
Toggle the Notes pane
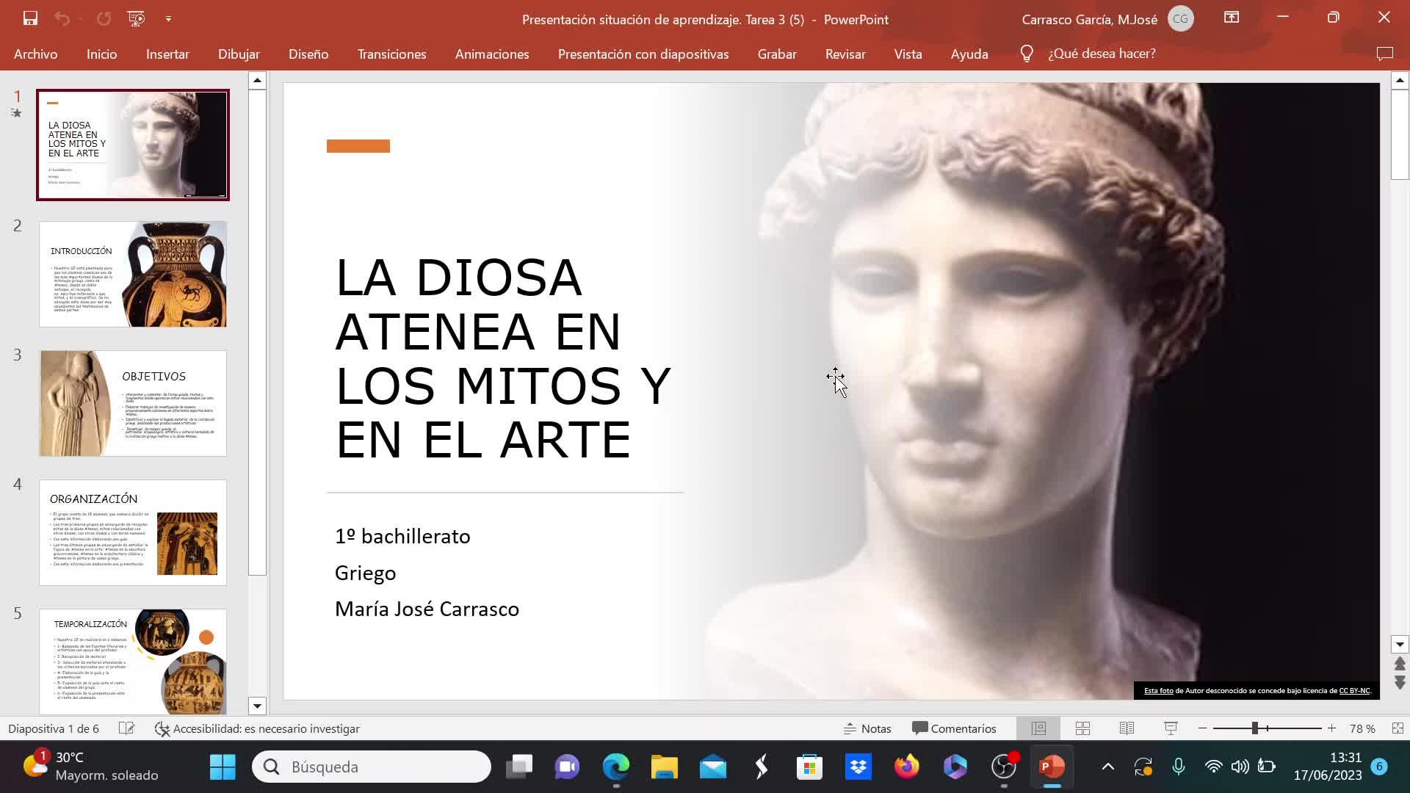867,728
